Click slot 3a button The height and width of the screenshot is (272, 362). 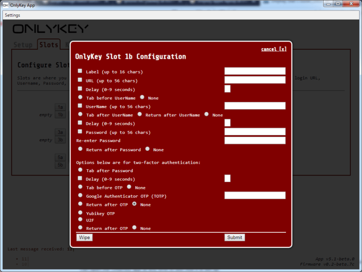60,132
